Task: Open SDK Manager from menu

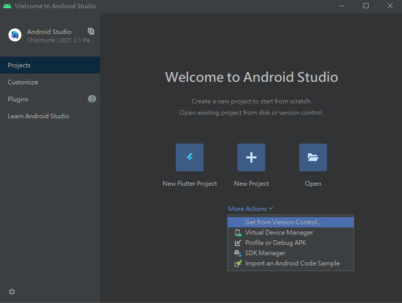Action: (291, 253)
